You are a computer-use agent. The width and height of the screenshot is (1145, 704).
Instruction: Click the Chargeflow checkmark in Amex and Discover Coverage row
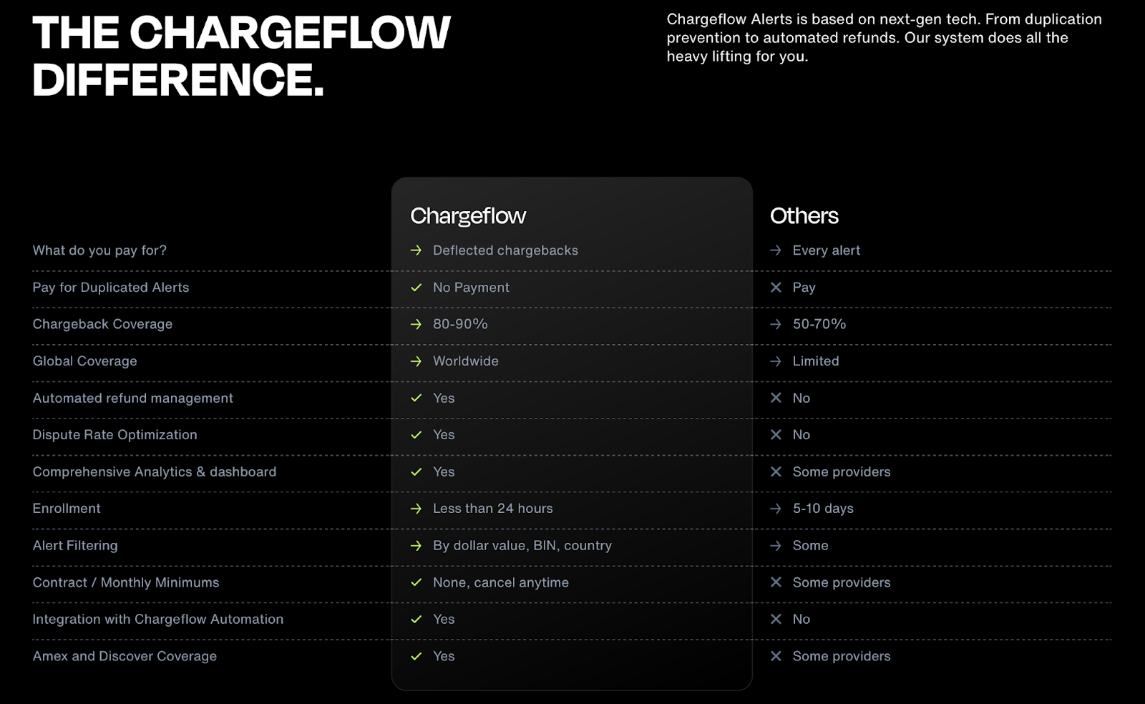[416, 656]
